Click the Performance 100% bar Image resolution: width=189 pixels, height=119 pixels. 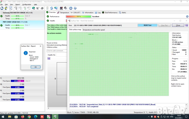tap(79, 17)
